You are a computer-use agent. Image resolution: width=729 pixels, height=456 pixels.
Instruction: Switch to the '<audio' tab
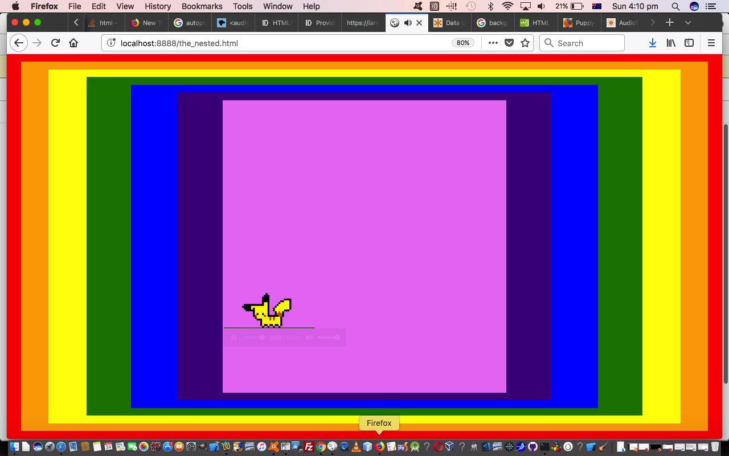click(x=234, y=23)
